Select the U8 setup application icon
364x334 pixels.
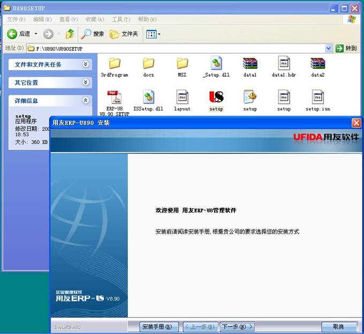[x=216, y=101]
